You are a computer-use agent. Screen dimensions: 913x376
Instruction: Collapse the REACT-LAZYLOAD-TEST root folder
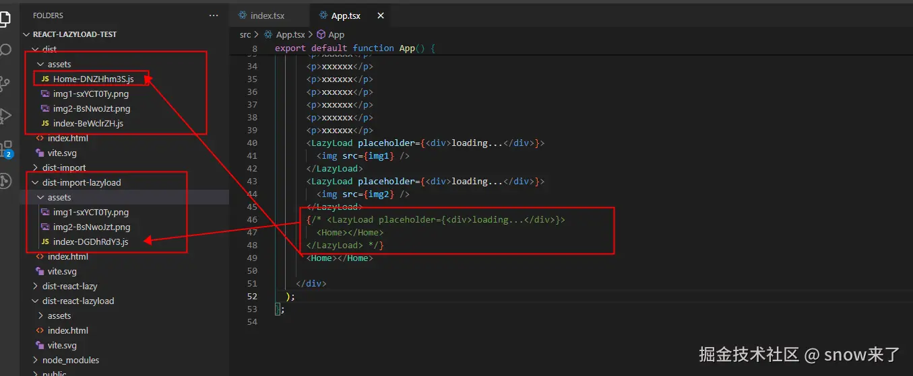(x=26, y=34)
